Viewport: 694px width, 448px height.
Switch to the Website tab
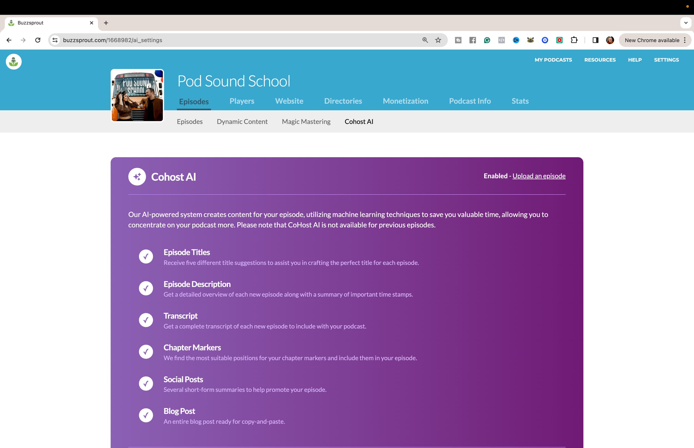[x=289, y=101]
